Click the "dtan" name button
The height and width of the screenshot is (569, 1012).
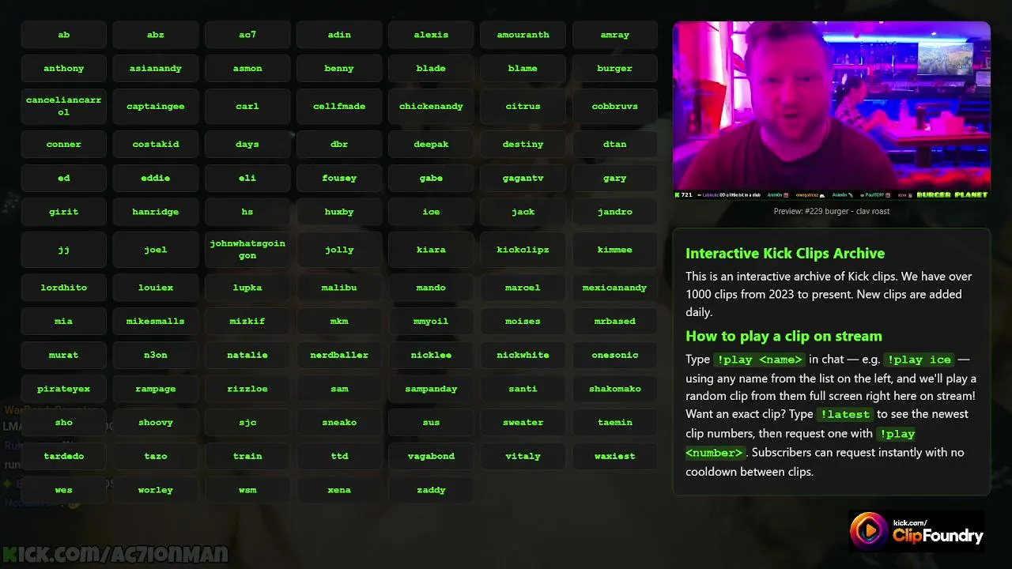click(x=615, y=145)
